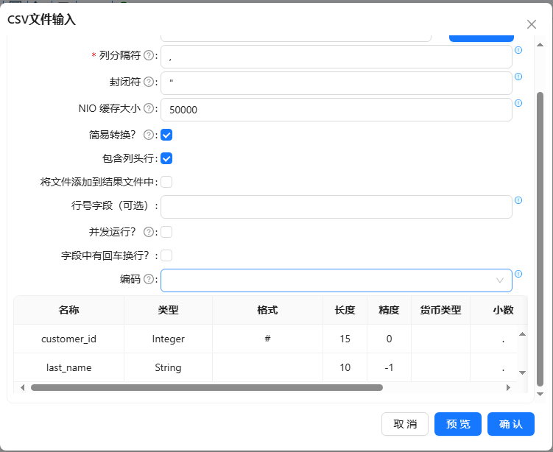Uncheck the 简易转换 checkbox
Image resolution: width=553 pixels, height=452 pixels.
coord(166,135)
